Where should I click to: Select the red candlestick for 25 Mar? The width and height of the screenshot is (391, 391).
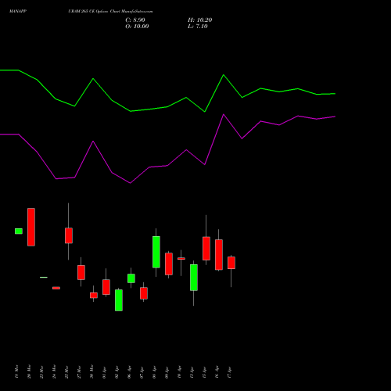click(69, 235)
